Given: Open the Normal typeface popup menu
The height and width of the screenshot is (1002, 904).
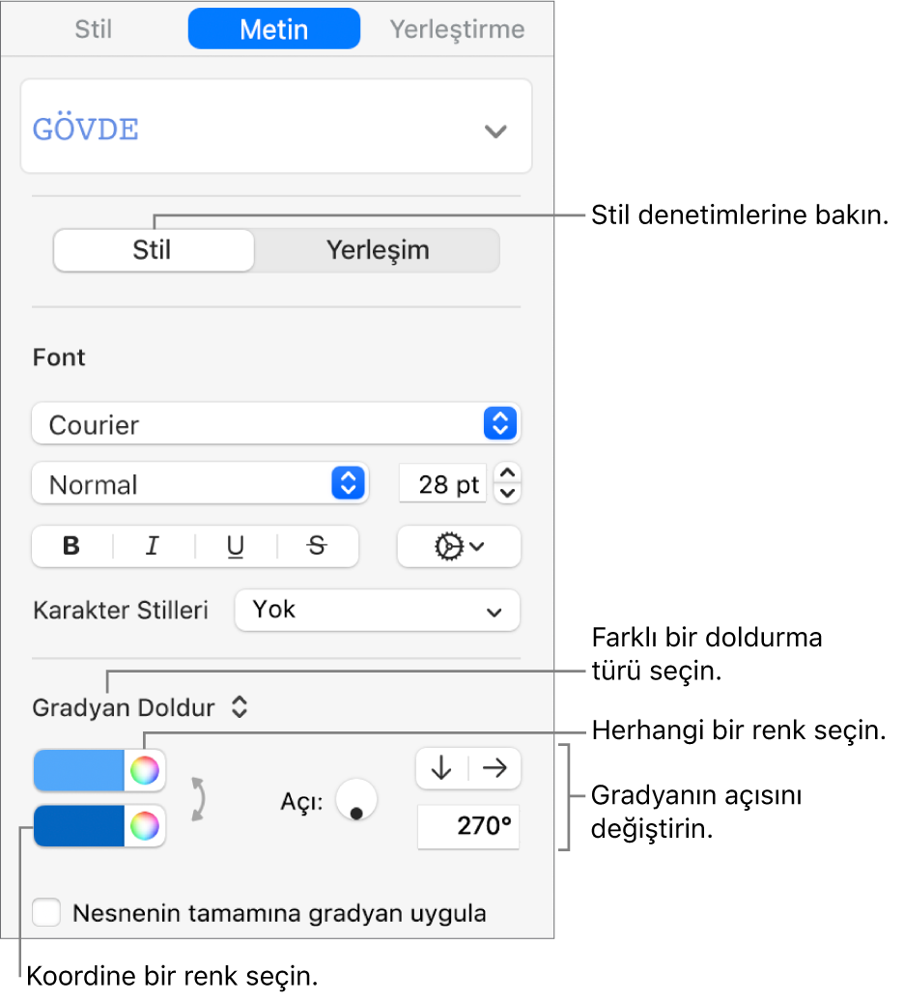Looking at the screenshot, I should tap(200, 483).
